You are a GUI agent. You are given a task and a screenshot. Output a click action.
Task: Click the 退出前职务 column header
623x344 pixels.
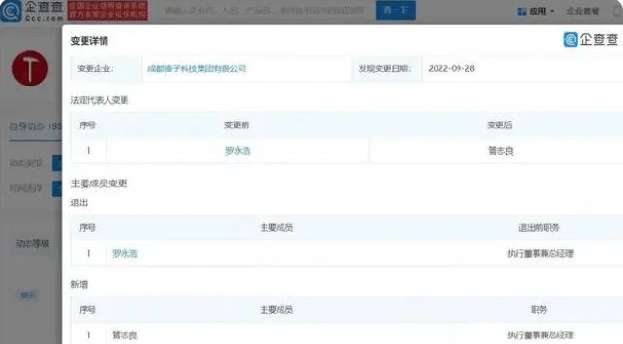[538, 228]
